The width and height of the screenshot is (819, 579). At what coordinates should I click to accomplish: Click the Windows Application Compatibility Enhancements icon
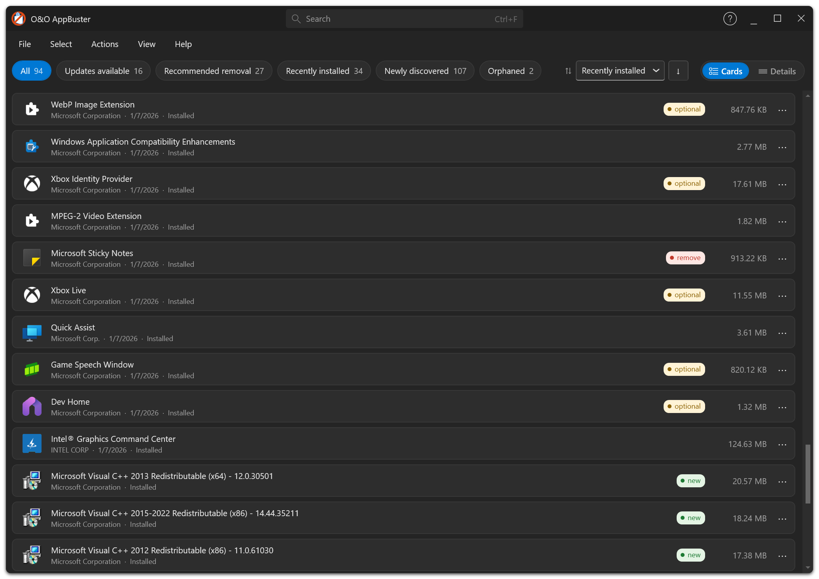[x=32, y=146]
